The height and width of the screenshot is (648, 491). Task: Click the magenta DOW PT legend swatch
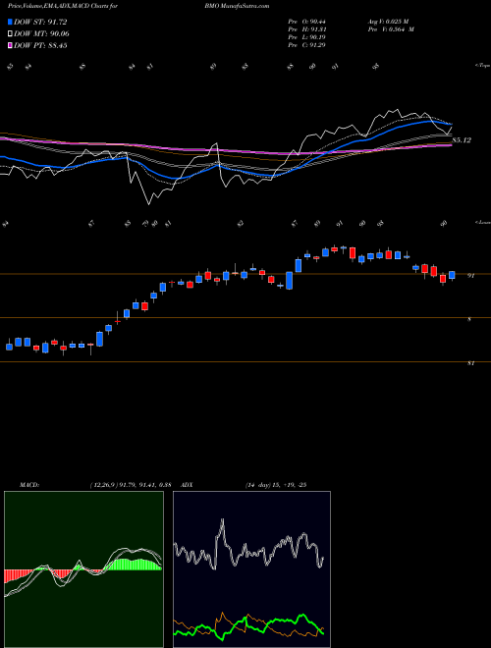coord(10,45)
